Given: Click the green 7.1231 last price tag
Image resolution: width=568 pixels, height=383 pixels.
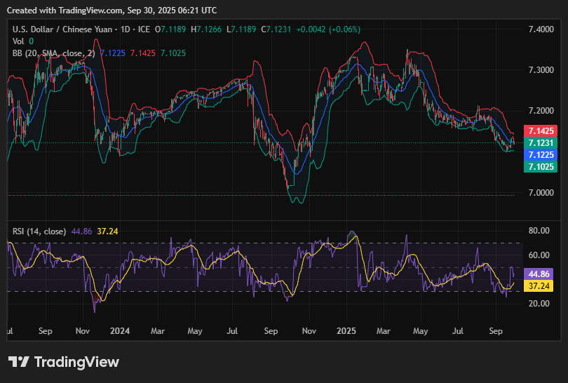Looking at the screenshot, I should 541,142.
